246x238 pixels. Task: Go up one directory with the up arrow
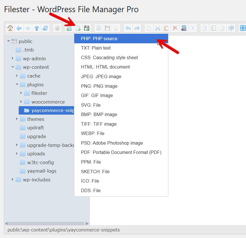[x=37, y=28]
